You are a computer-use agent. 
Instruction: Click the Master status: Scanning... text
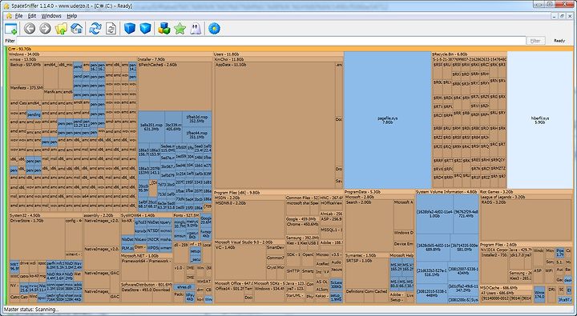[x=31, y=310]
